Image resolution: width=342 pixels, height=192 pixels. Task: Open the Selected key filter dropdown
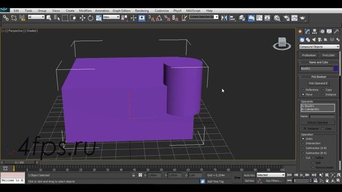(x=271, y=175)
